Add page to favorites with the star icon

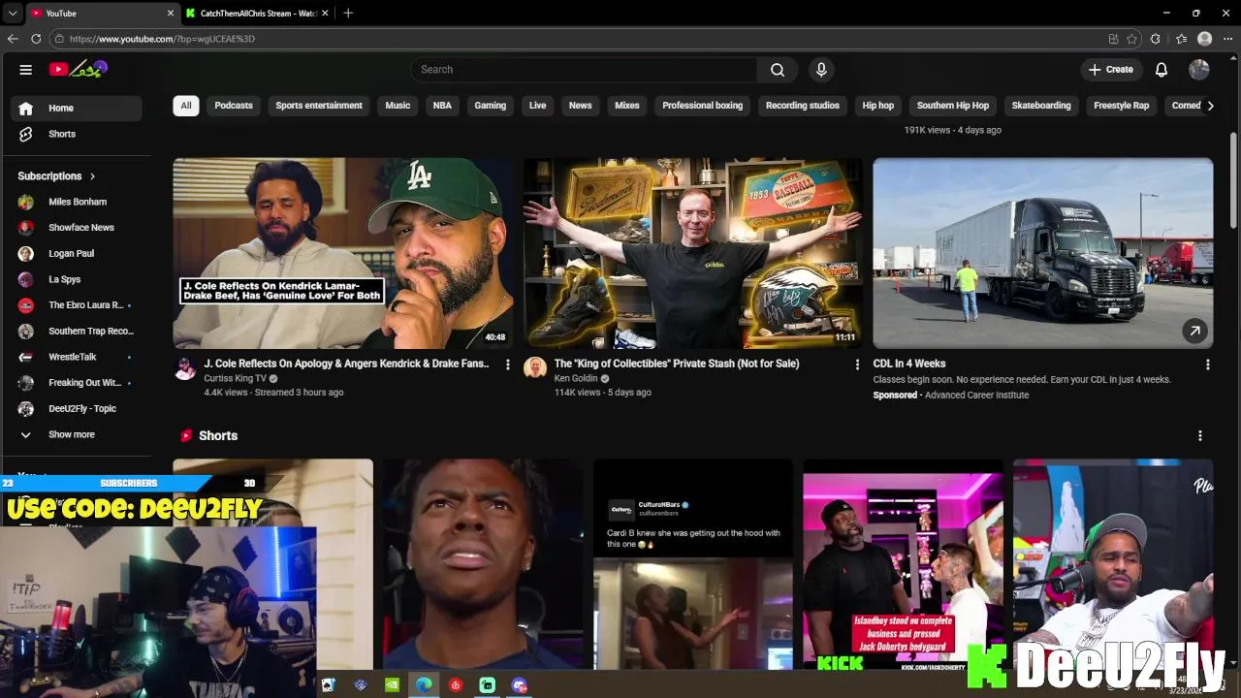pos(1131,39)
